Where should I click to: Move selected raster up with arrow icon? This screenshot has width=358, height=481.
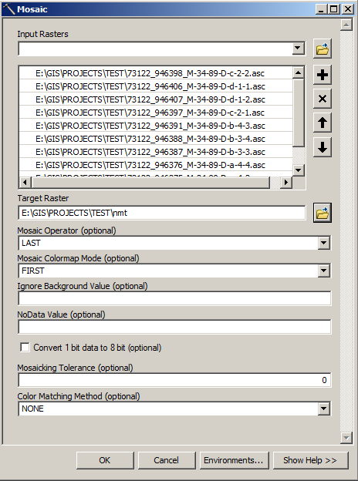pyautogui.click(x=323, y=123)
